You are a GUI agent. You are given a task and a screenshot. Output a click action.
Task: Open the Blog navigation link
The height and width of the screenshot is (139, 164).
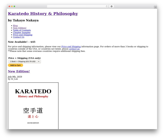pyautogui.click(x=15, y=26)
